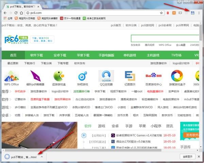Open the 百度网盘下载器 link

click(x=40, y=99)
